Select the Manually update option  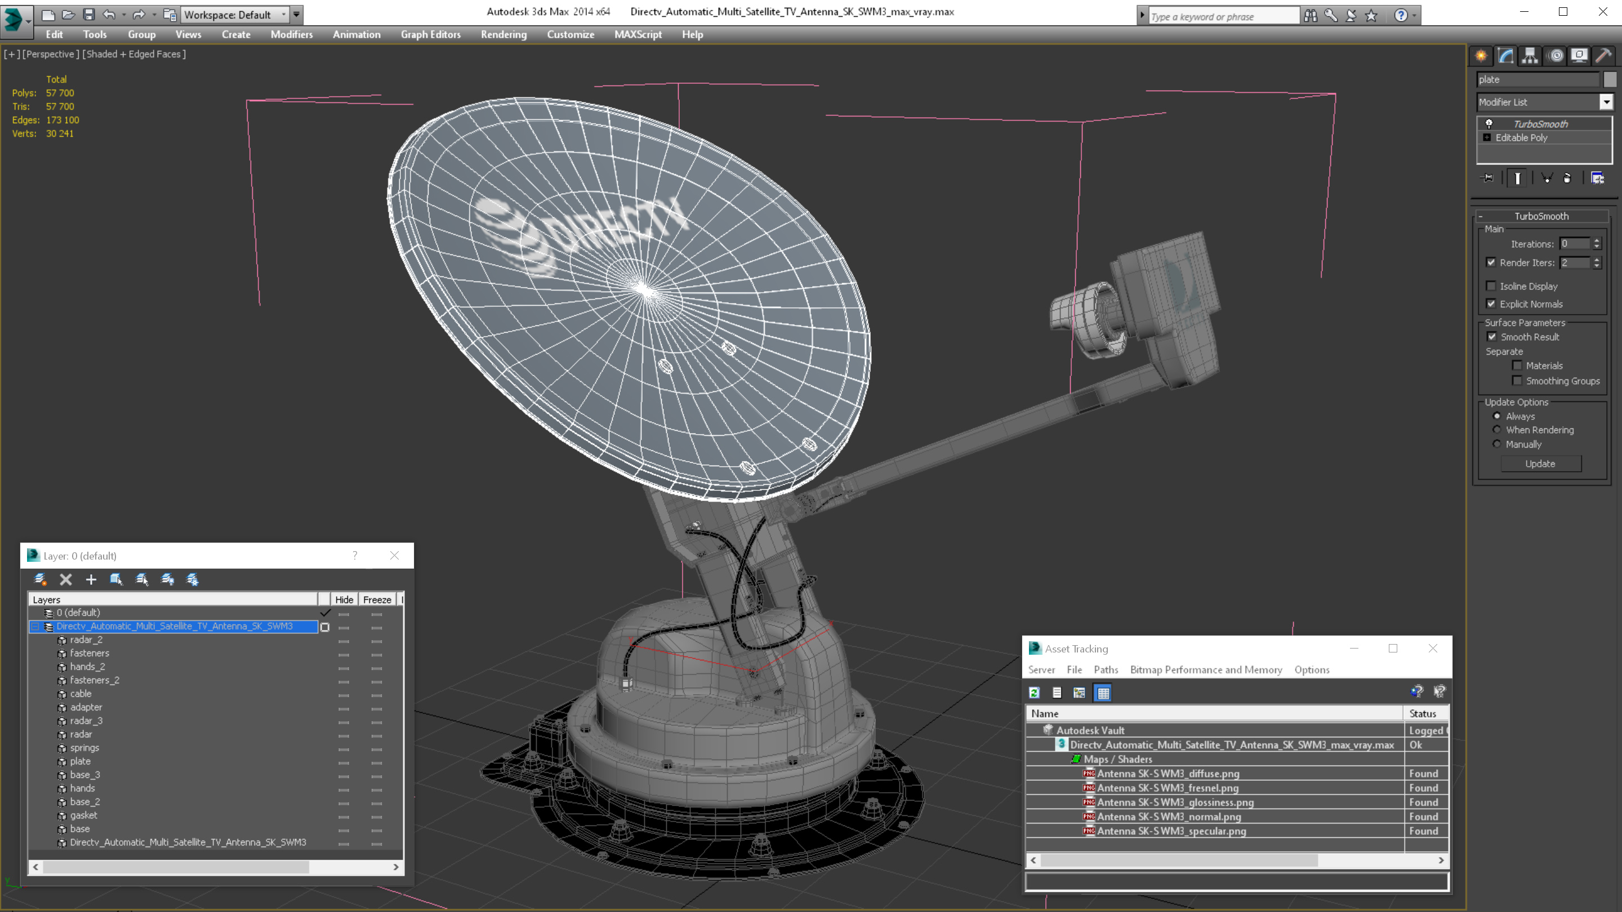pos(1498,444)
